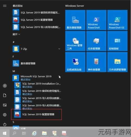Click the taskbar search magnifier
131x137 pixels.
coord(14,133)
